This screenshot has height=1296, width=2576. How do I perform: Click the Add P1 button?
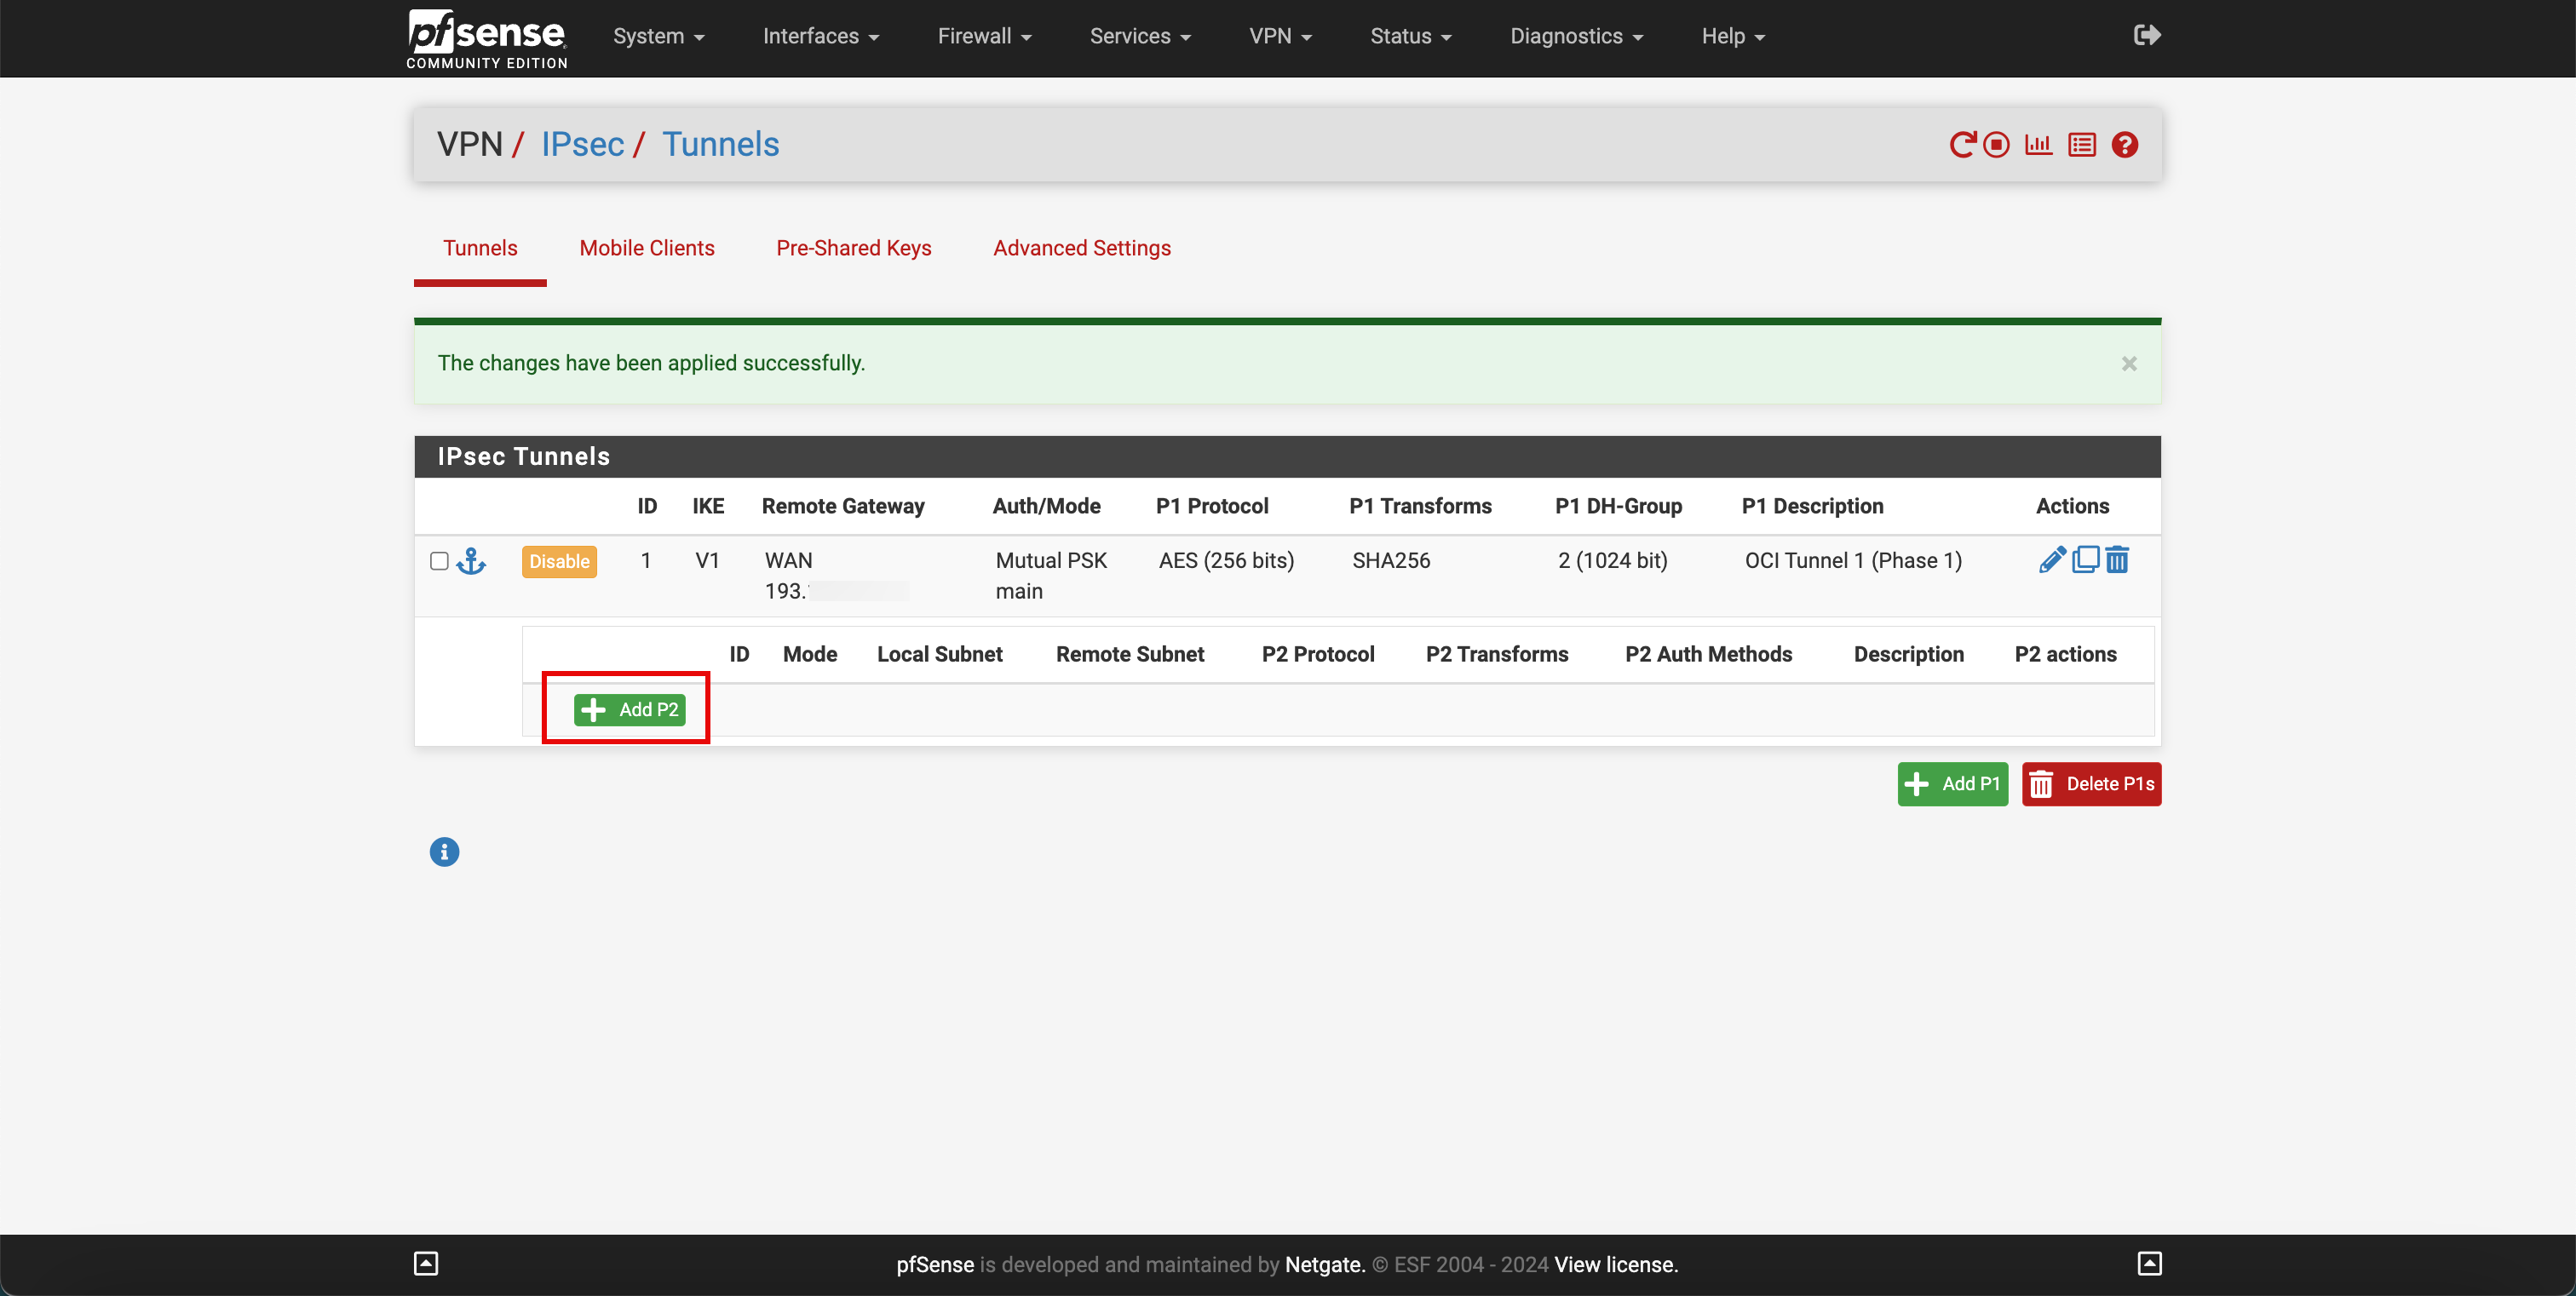pos(1952,783)
